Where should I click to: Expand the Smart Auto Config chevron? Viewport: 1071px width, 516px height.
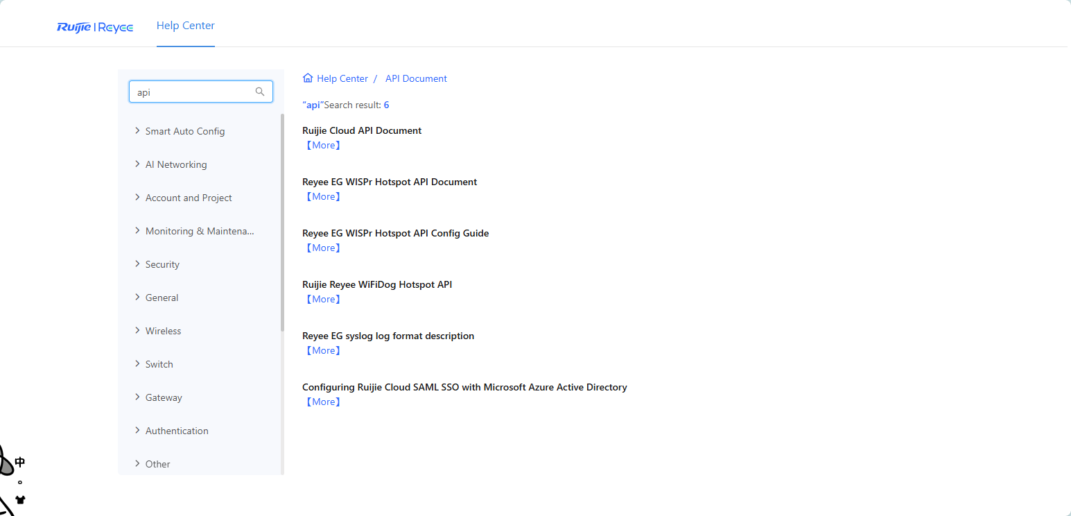point(137,130)
